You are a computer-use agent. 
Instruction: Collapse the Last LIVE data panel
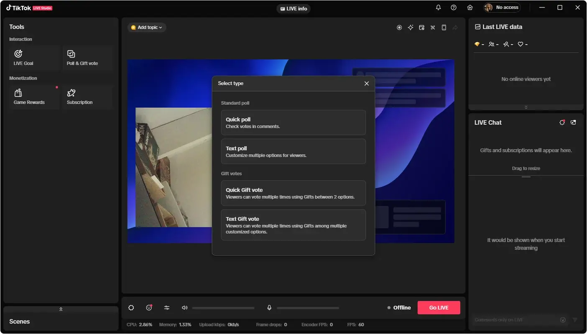[526, 107]
